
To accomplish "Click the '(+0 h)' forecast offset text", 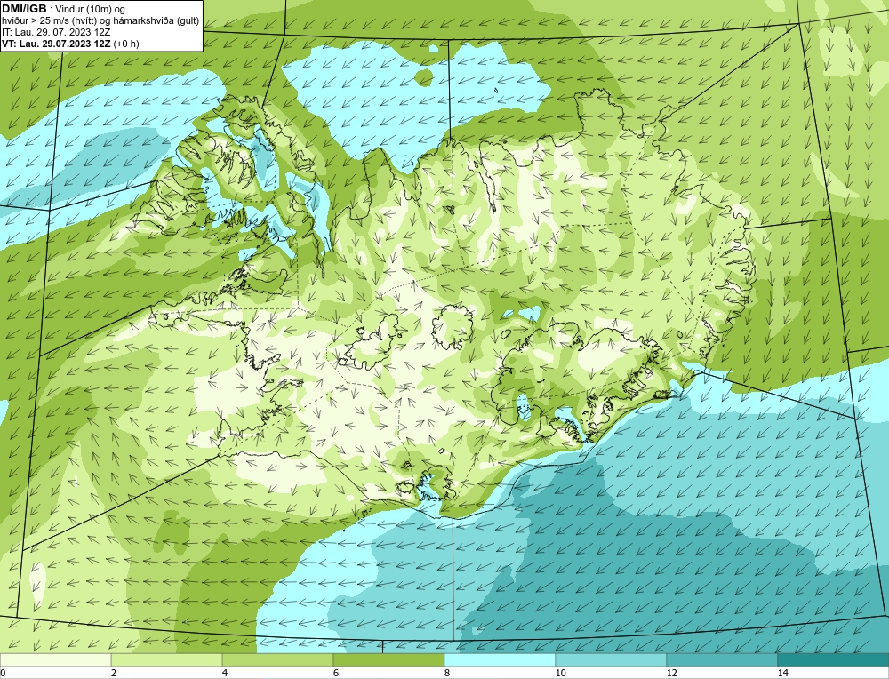I will [x=126, y=44].
